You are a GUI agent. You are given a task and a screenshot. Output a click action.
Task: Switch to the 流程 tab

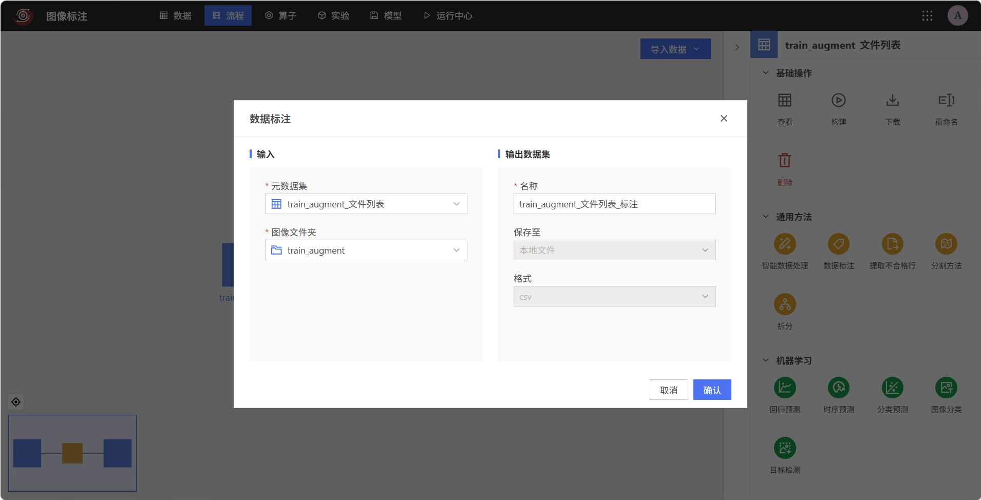228,15
